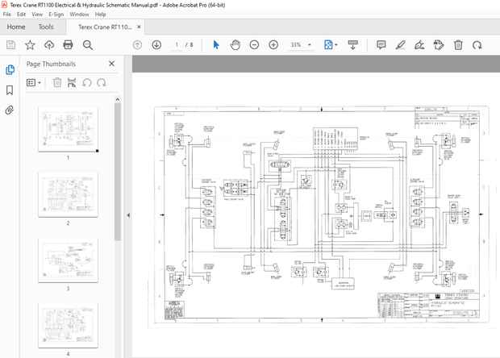Click the Stamp tool icon in top toolbar
The height and width of the screenshot is (358, 500).
click(x=439, y=45)
